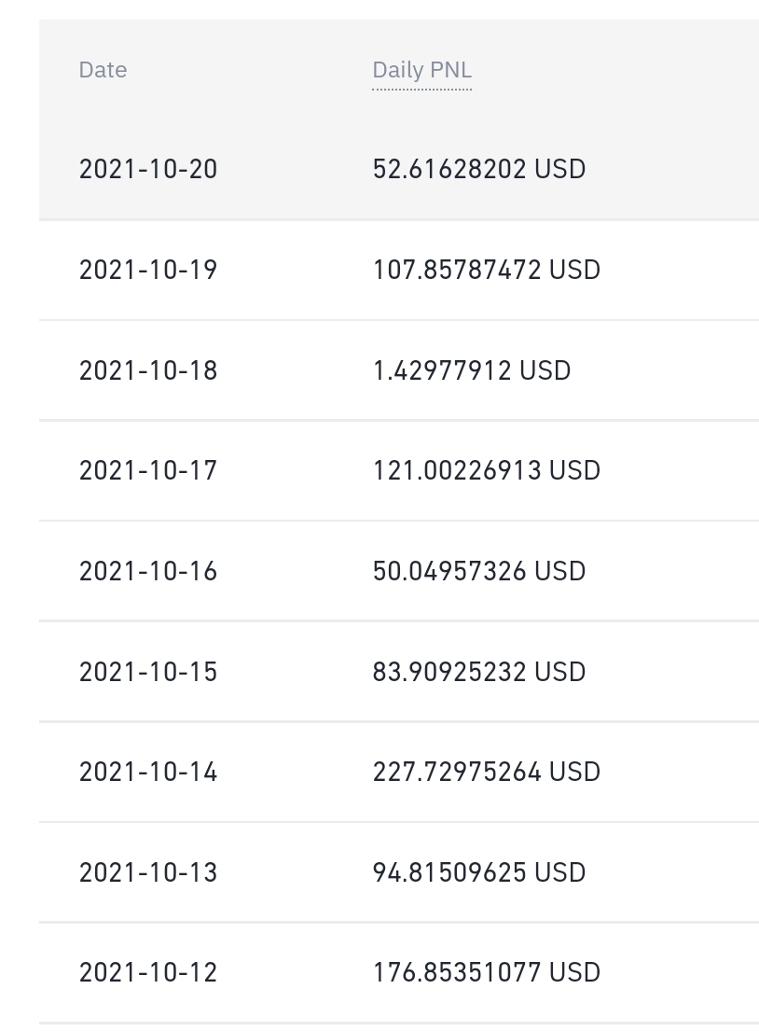Select the 1.42977912 USD amount
The width and height of the screenshot is (759, 1031).
pyautogui.click(x=471, y=370)
